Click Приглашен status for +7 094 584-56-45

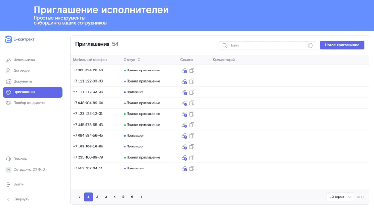[134, 136]
